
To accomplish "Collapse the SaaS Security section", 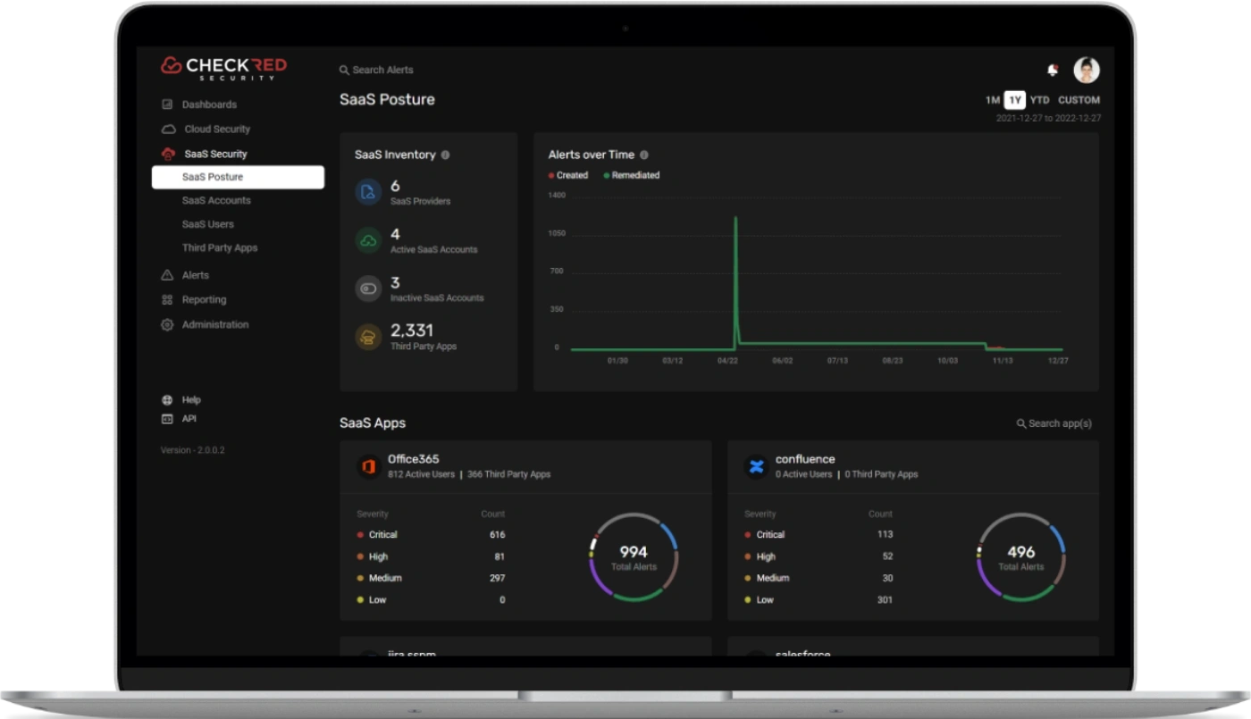I will point(215,154).
